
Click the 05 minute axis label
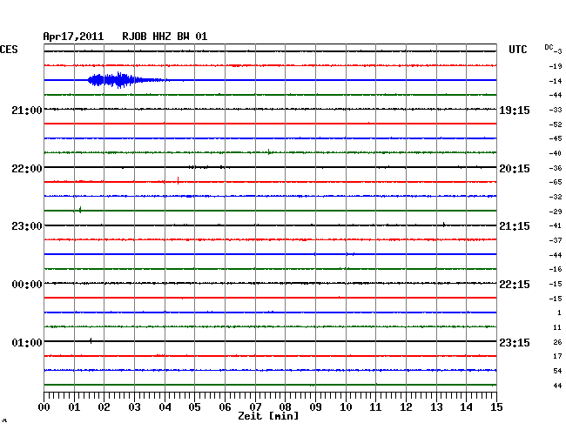(194, 406)
